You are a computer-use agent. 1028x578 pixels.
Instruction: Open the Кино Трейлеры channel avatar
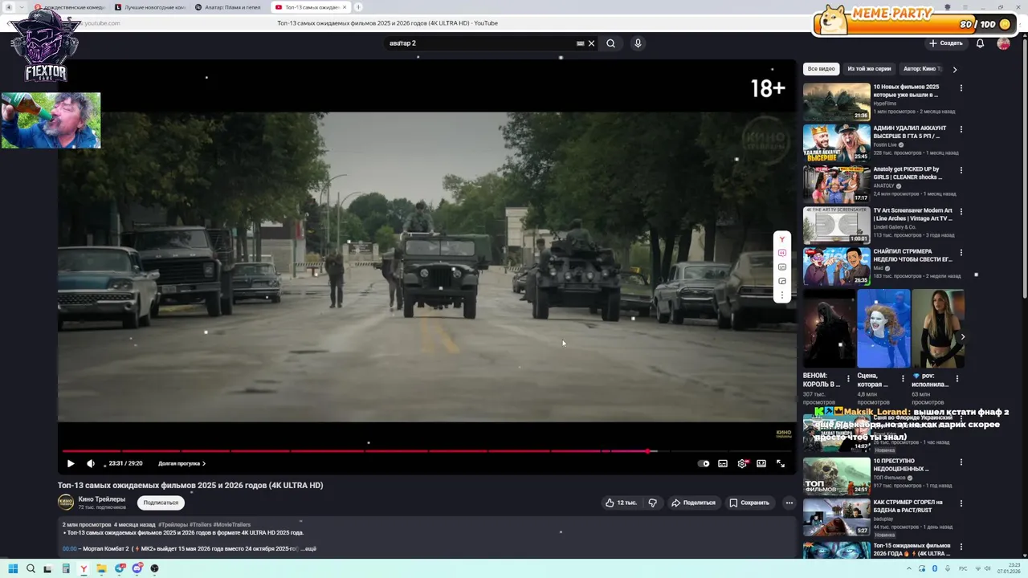[x=66, y=503]
